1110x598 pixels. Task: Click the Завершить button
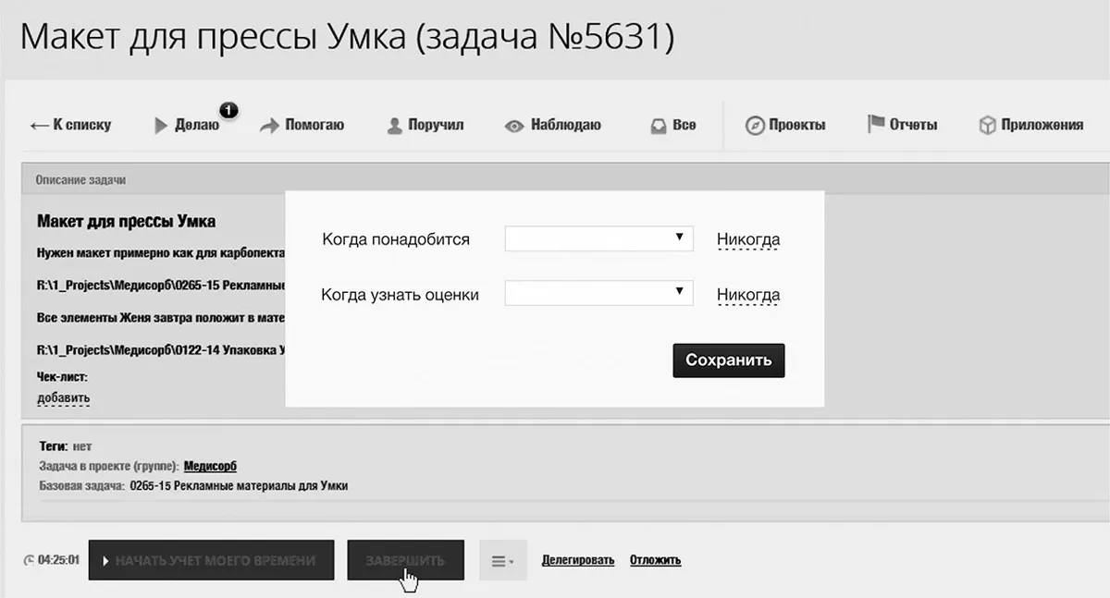click(405, 560)
